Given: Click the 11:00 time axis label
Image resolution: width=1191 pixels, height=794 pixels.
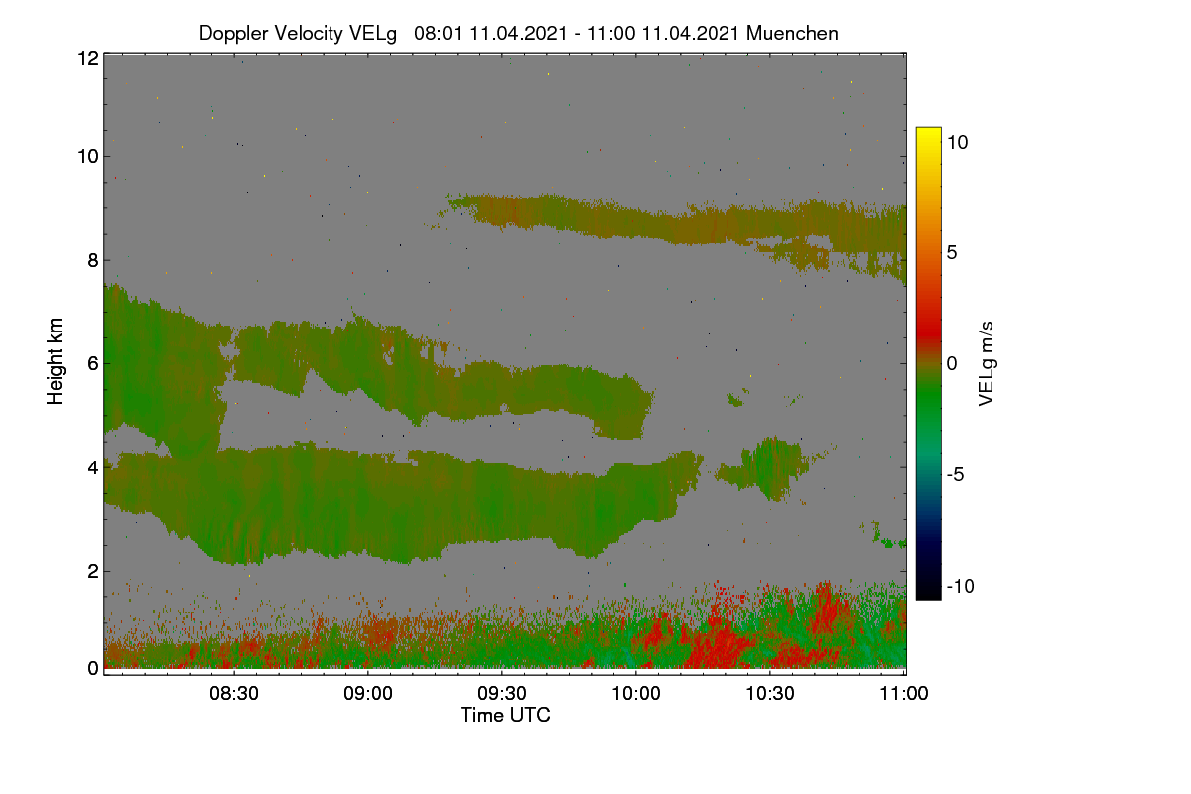Looking at the screenshot, I should (x=904, y=695).
